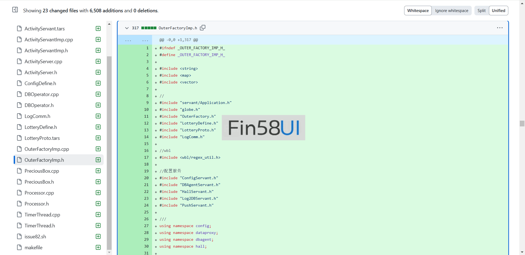This screenshot has width=525, height=255.
Task: Go to the issue82.sh file diff
Action: click(x=35, y=237)
